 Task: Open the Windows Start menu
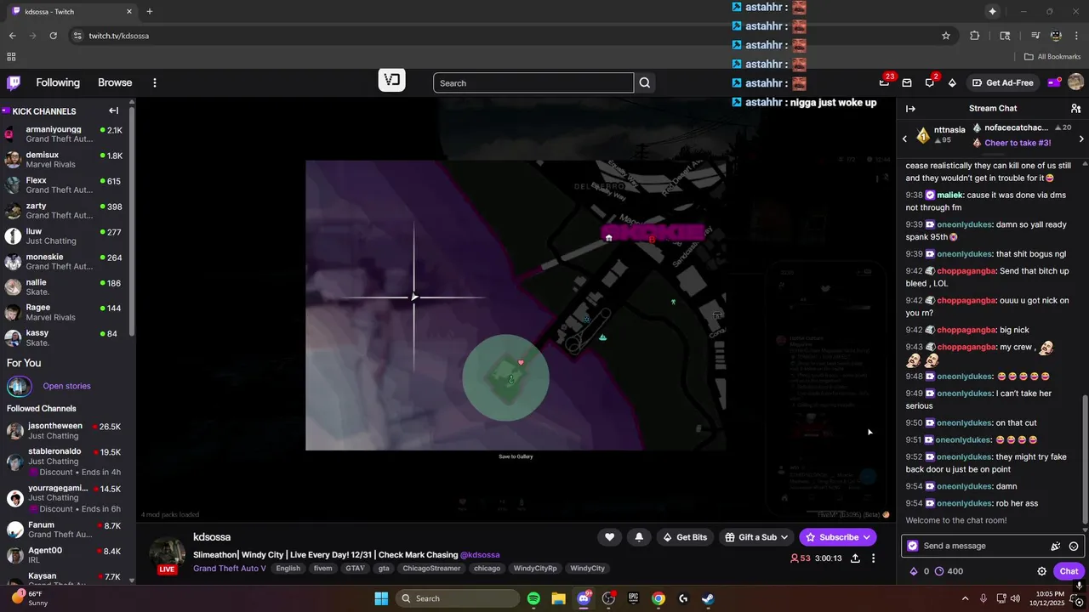380,598
